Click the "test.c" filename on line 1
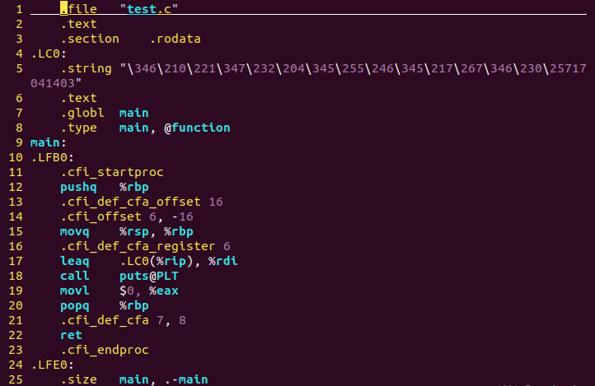 pos(148,9)
